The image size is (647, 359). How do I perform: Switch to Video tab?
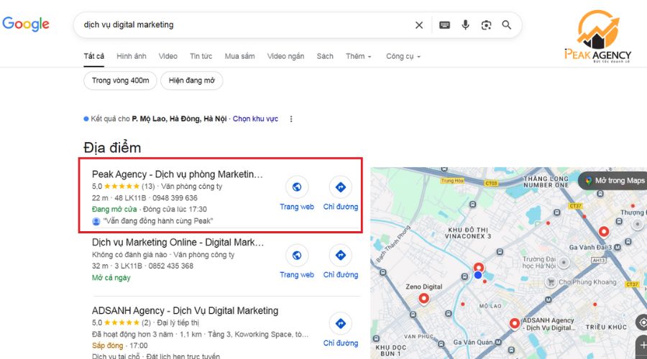168,56
